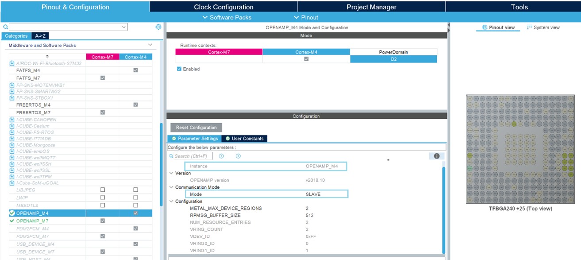Click the System view grid icon
581x260 pixels.
pos(529,27)
